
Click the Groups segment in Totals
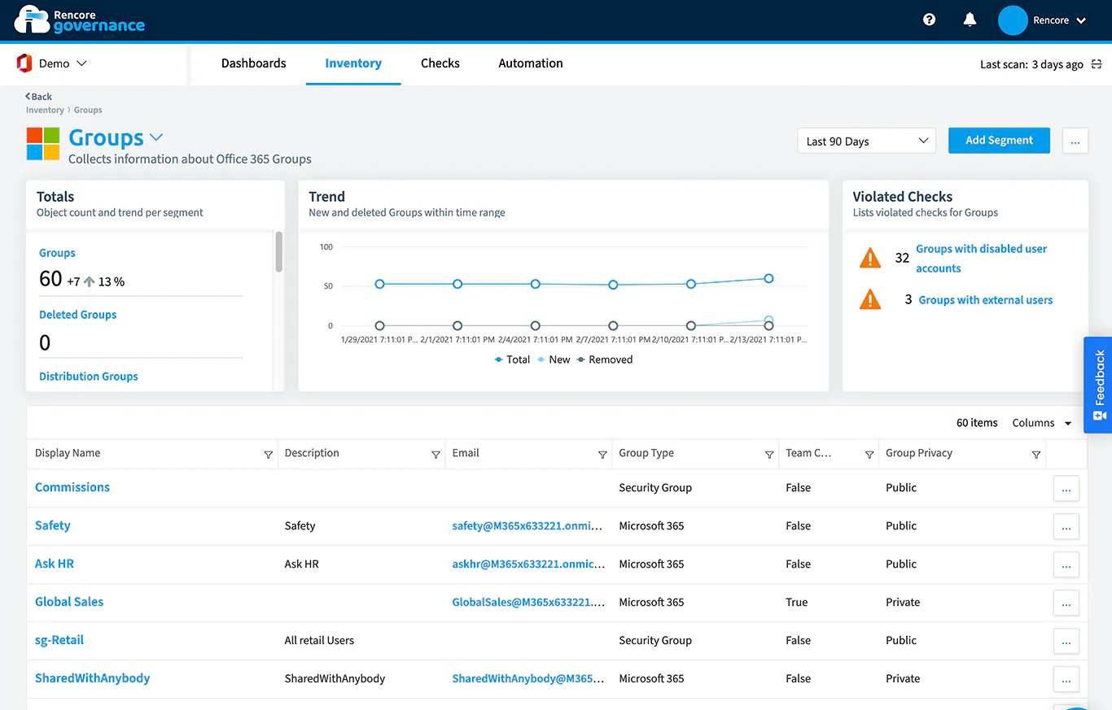pyautogui.click(x=57, y=253)
